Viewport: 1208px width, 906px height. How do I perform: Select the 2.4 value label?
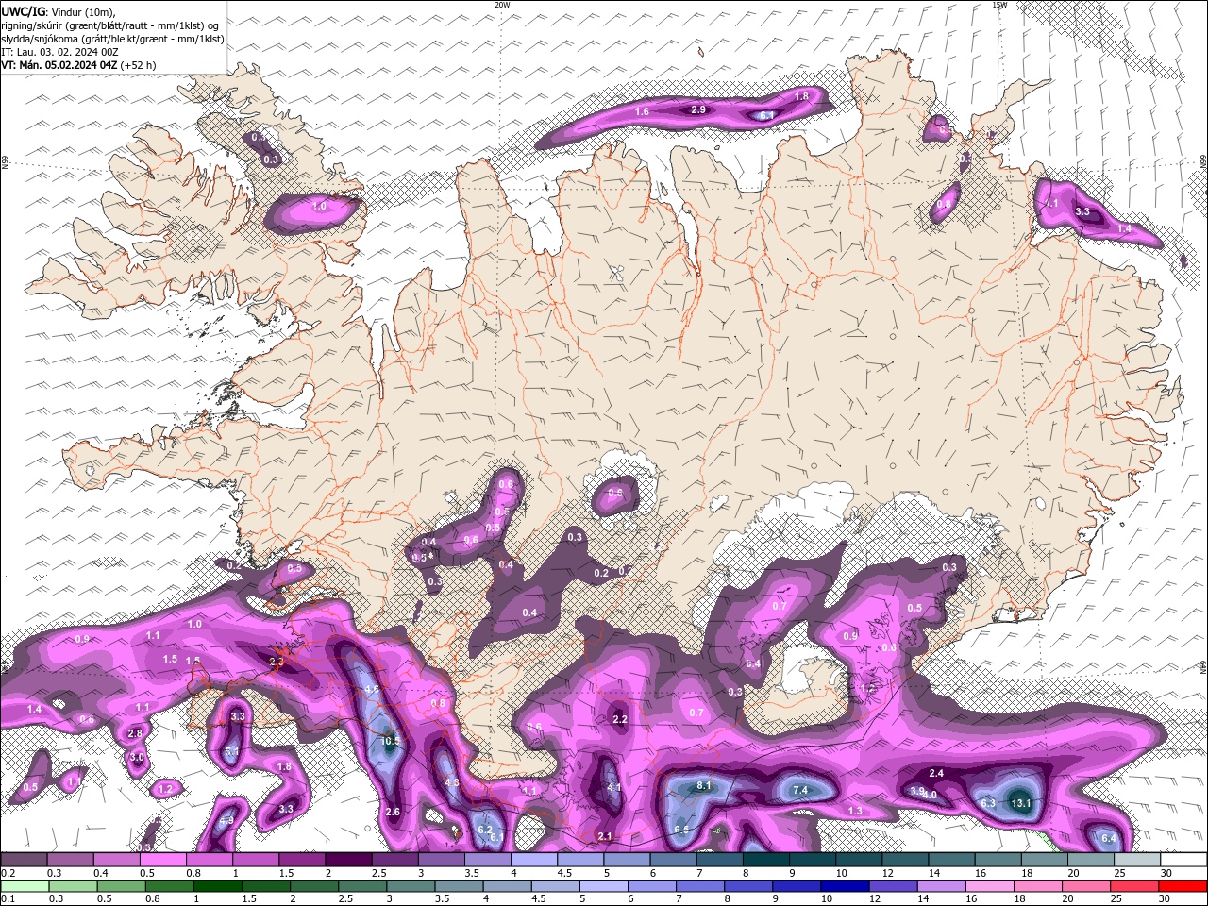point(936,773)
